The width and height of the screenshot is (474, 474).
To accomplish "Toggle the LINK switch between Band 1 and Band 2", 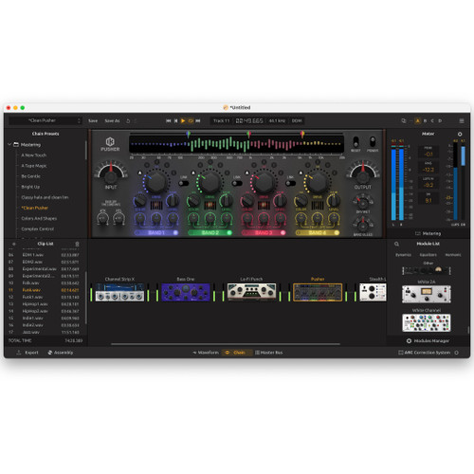I will 184,183.
